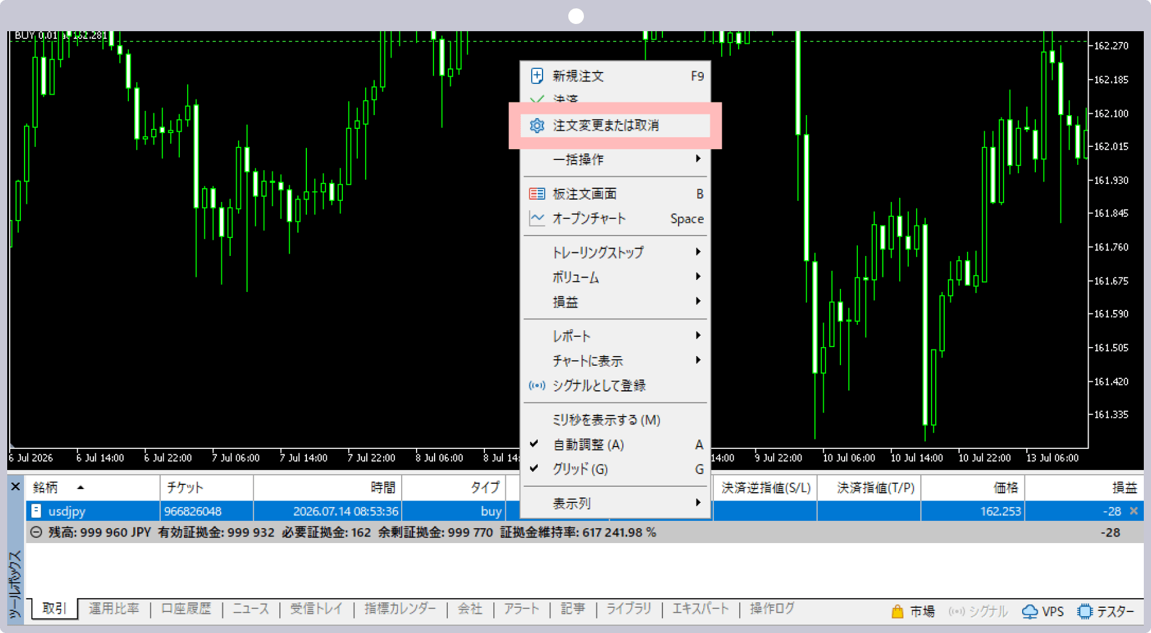Toggle the グリッド (G) checkmark option
1151x633 pixels.
pos(616,469)
